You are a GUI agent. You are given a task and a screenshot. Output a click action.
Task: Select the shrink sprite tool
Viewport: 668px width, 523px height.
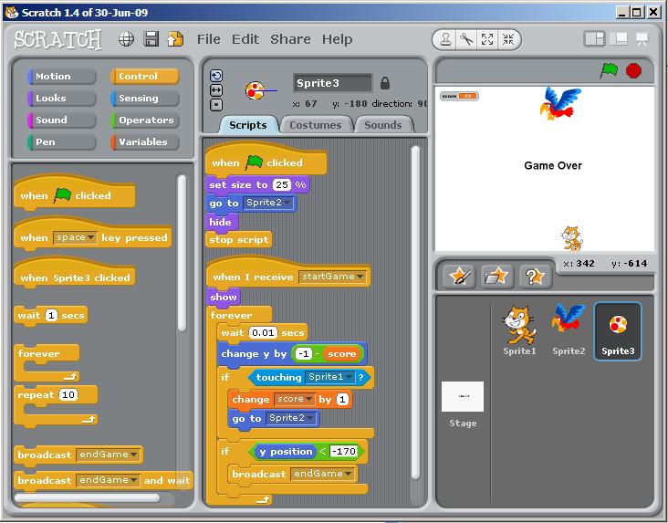click(508, 39)
